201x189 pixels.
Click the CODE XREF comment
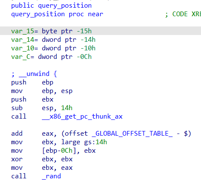tap(186, 14)
